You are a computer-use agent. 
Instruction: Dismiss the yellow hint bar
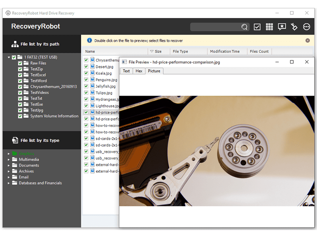point(307,40)
